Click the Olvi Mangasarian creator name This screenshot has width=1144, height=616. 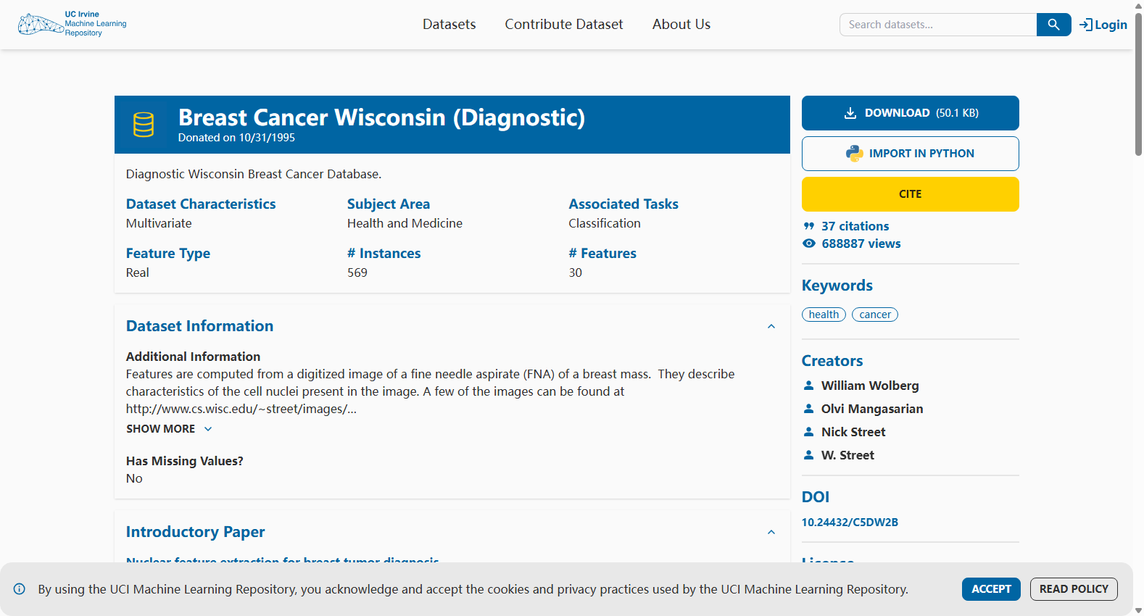[872, 409]
